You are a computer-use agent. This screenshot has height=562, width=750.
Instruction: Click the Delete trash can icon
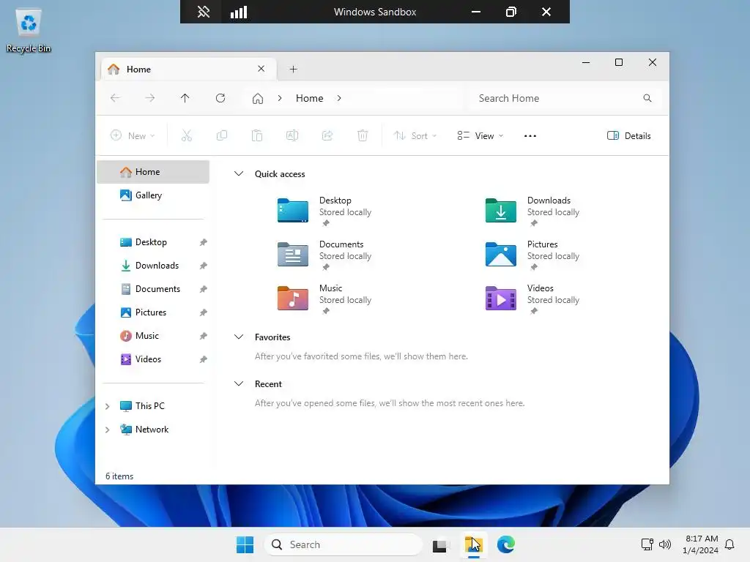click(363, 135)
